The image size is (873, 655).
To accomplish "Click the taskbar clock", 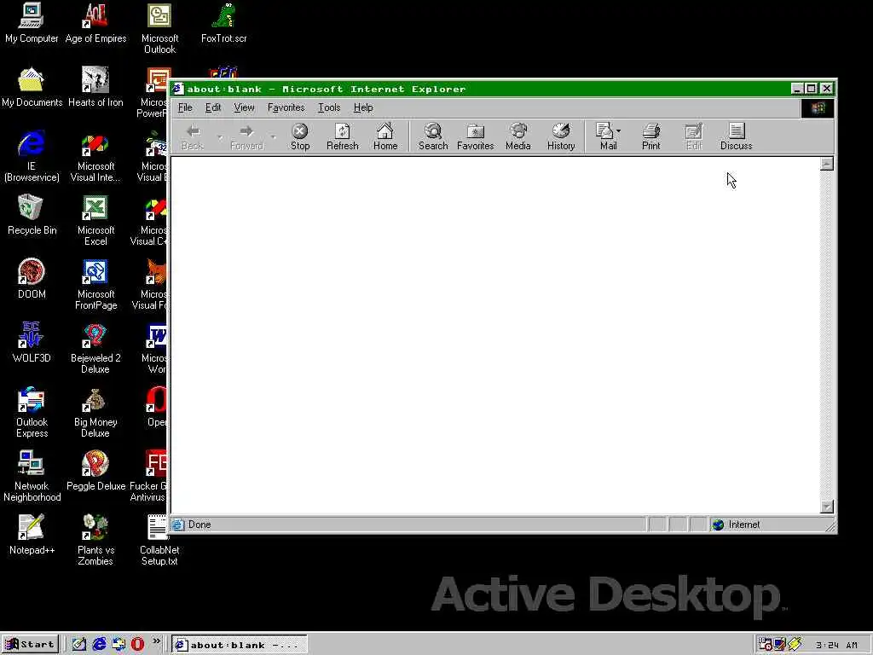I will [x=836, y=645].
